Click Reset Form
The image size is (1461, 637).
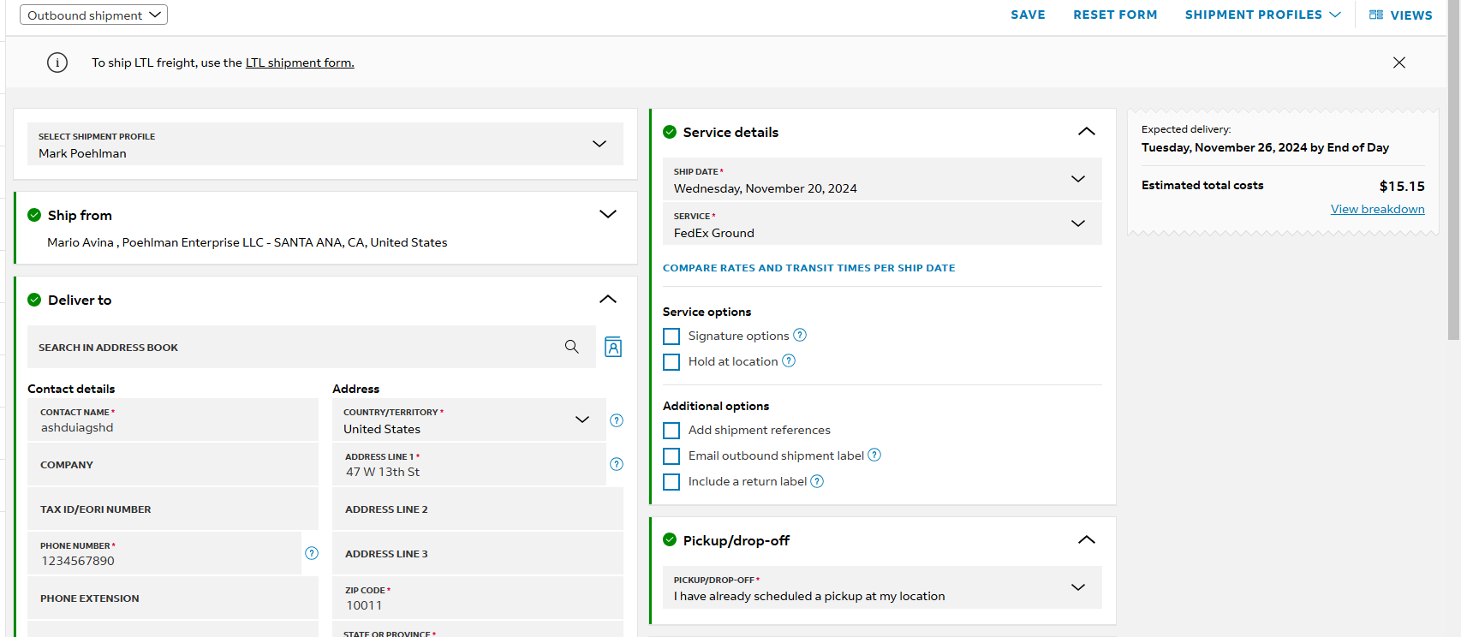tap(1115, 15)
